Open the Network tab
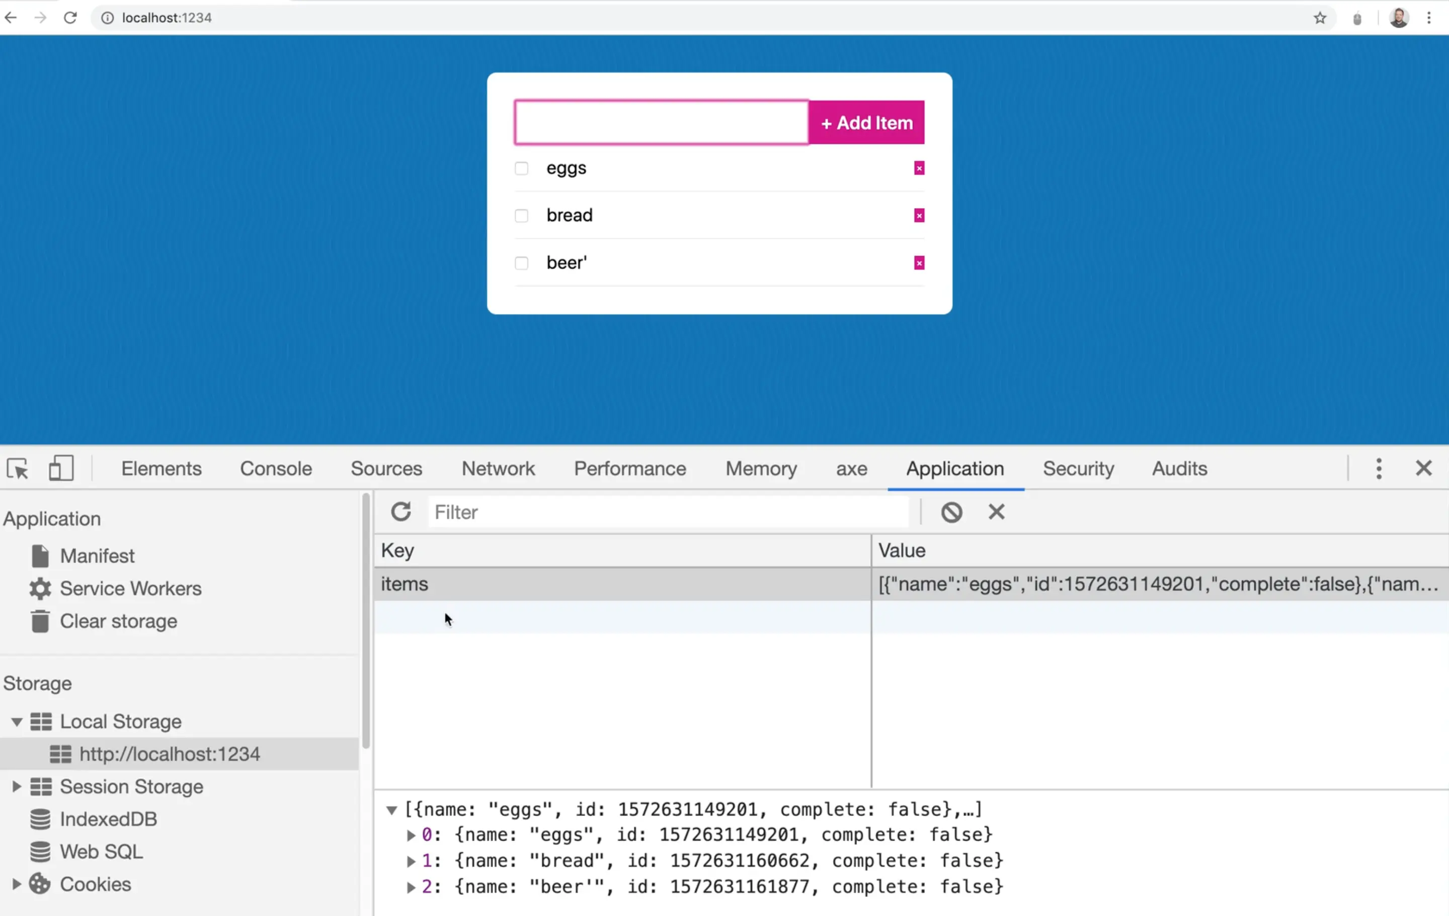Image resolution: width=1449 pixels, height=916 pixels. 498,469
